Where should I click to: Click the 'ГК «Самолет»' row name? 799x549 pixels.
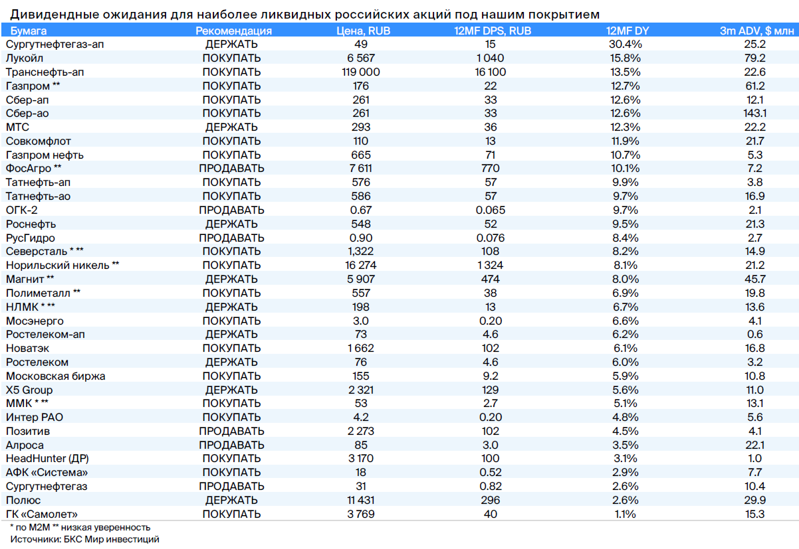click(42, 514)
